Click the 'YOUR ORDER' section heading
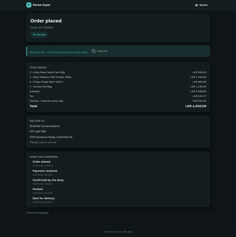 click(38, 68)
